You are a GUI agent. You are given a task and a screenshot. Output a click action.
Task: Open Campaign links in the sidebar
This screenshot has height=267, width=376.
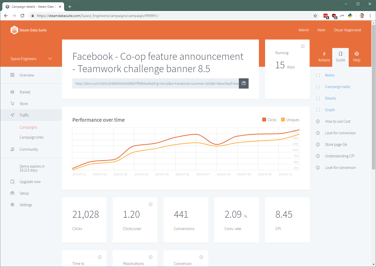[32, 137]
